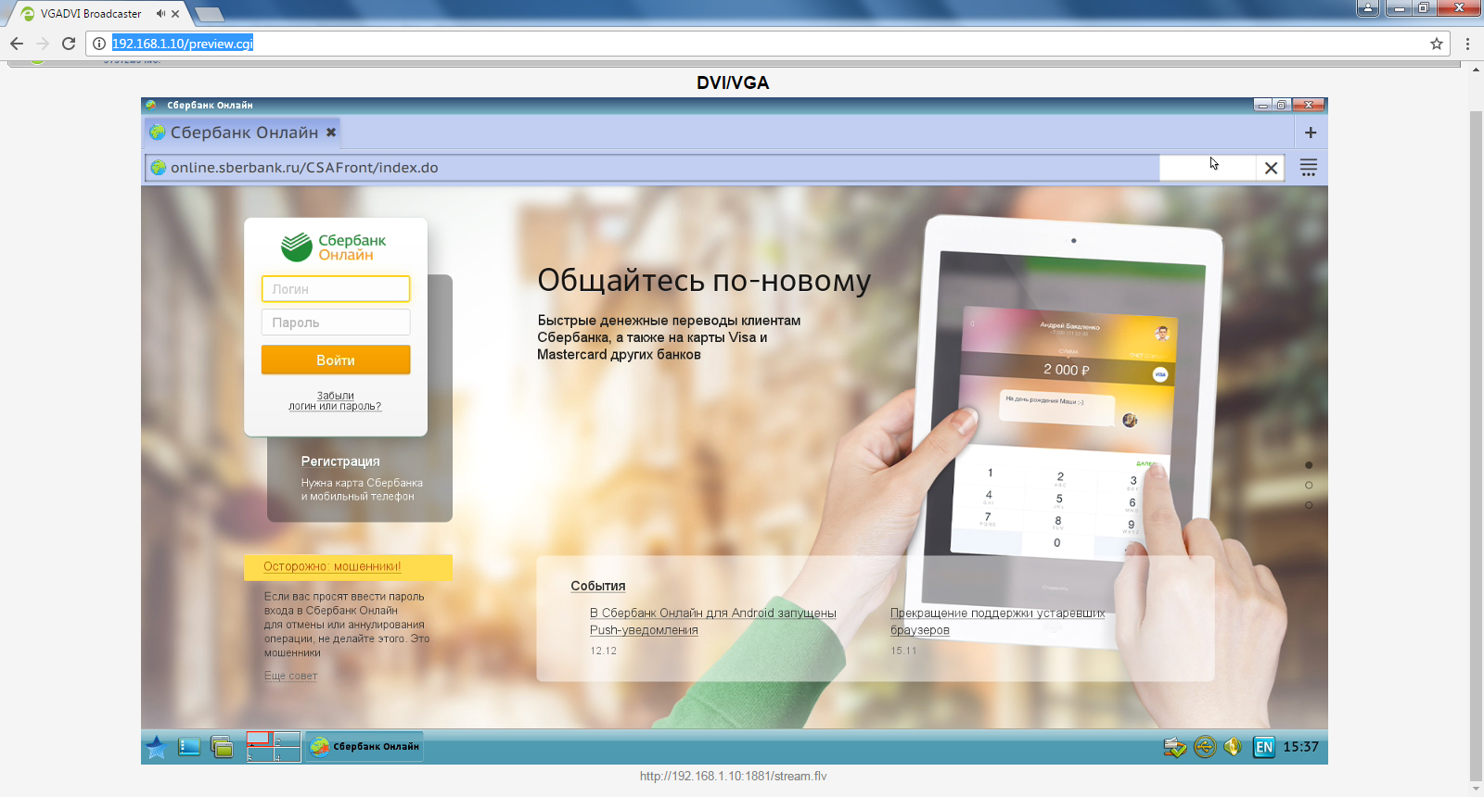This screenshot has width=1484, height=797.
Task: Follow the Еще совет link
Action: click(290, 676)
